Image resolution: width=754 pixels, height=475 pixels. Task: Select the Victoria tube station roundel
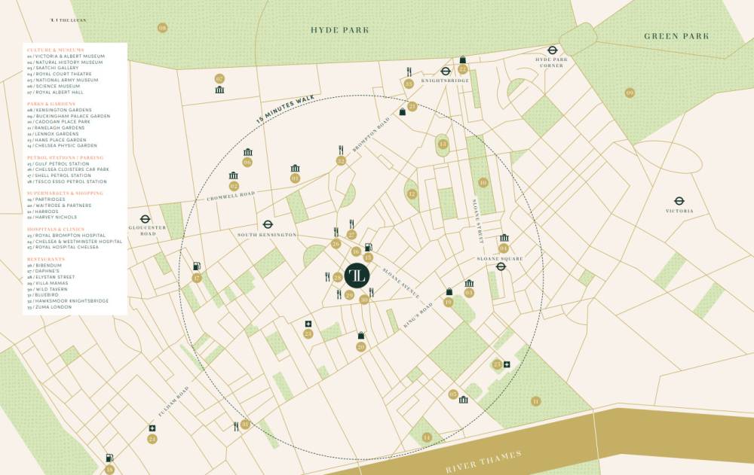pyautogui.click(x=679, y=201)
